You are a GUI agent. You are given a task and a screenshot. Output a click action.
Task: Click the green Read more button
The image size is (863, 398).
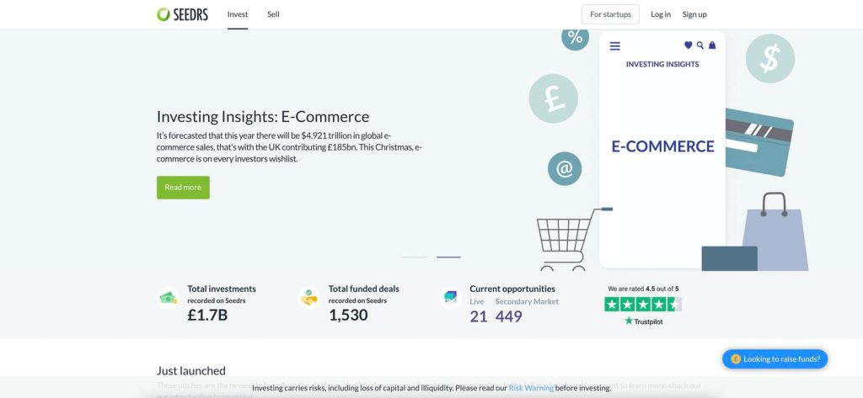point(183,188)
